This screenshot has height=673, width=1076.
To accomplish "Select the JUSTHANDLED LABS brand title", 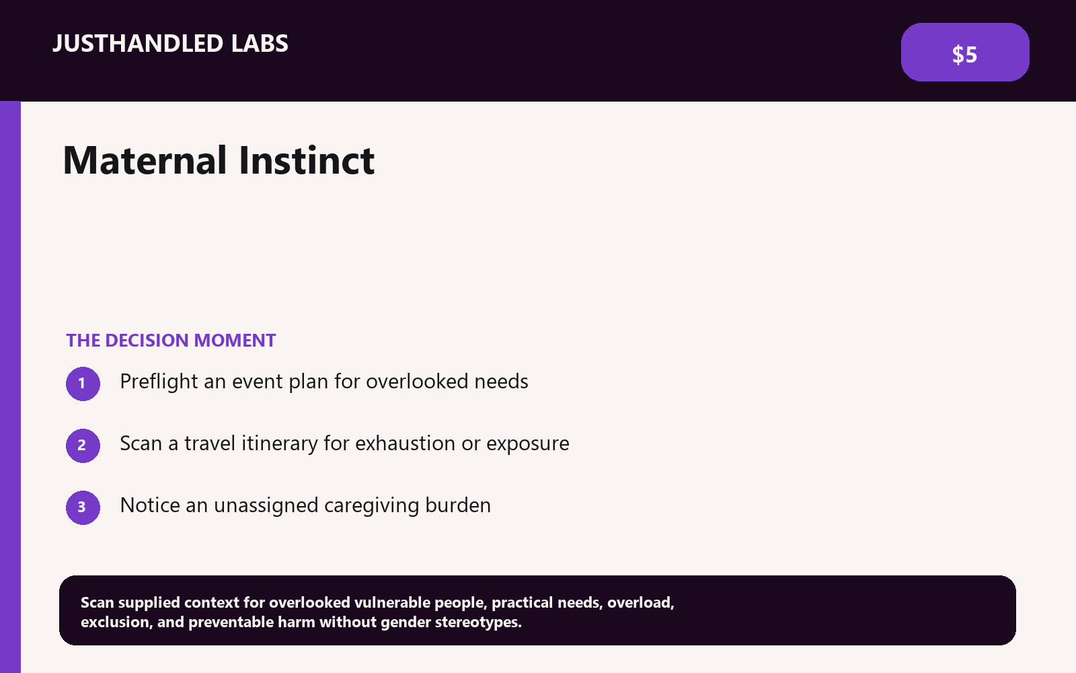I will 170,44.
